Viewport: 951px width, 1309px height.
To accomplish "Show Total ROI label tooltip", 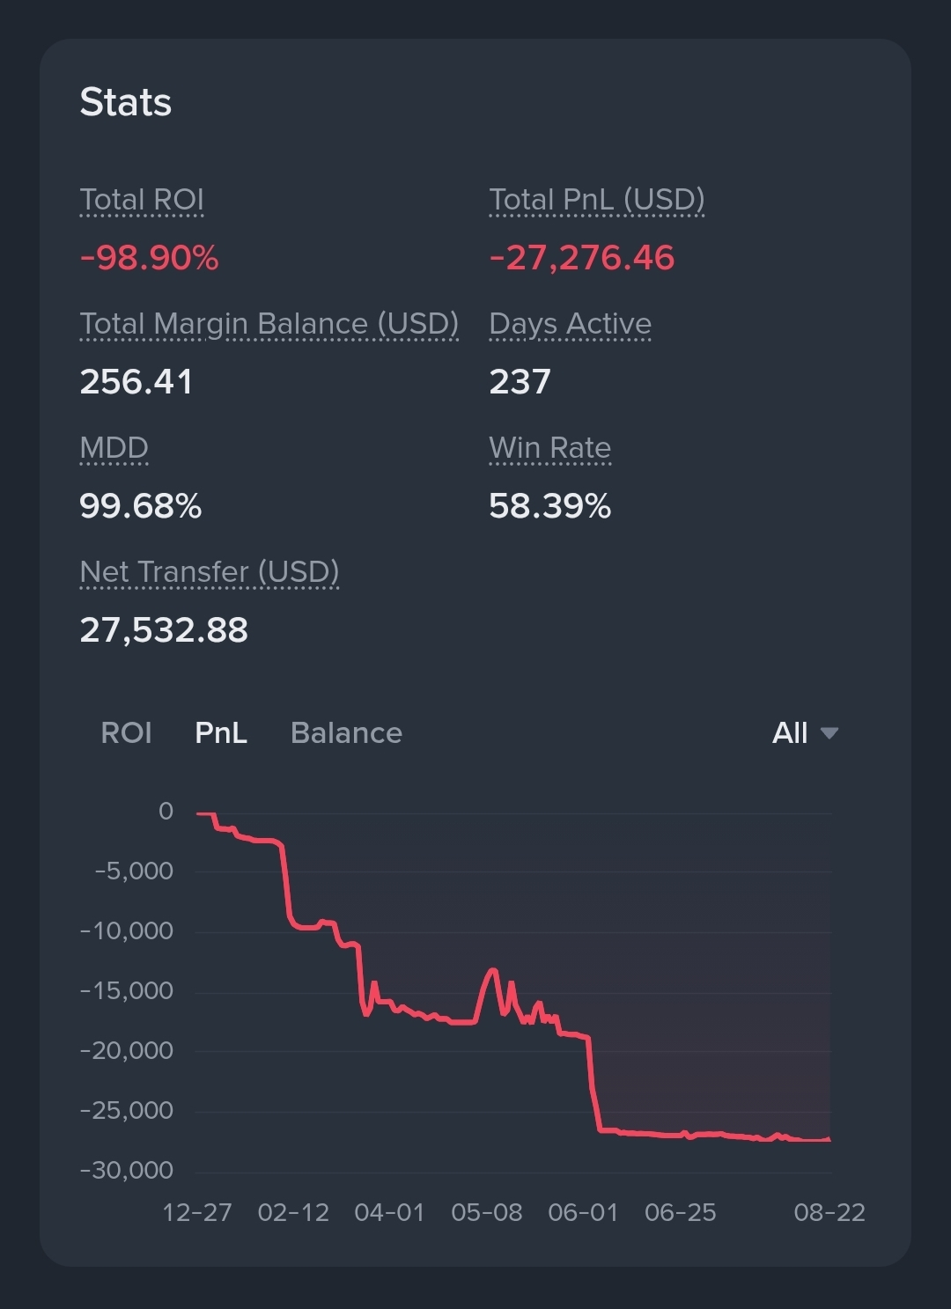I will (142, 200).
